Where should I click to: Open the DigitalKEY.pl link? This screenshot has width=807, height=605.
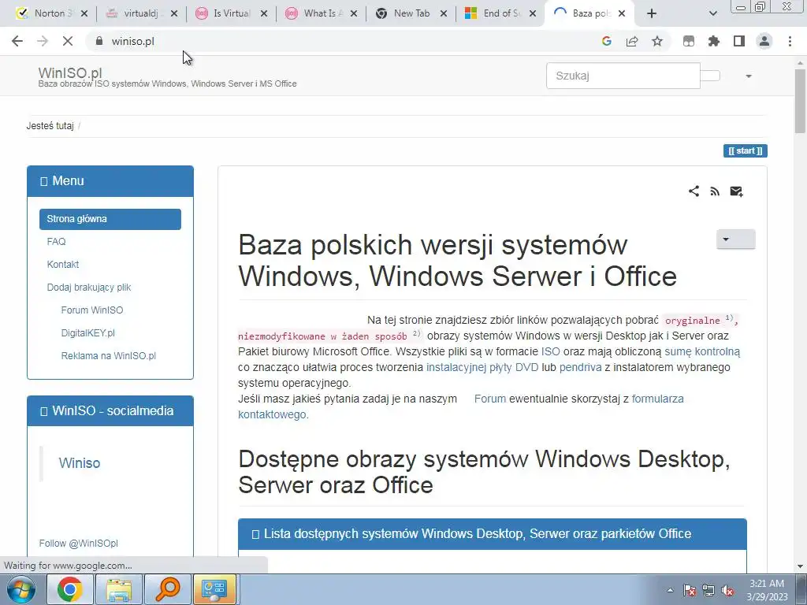click(x=88, y=333)
